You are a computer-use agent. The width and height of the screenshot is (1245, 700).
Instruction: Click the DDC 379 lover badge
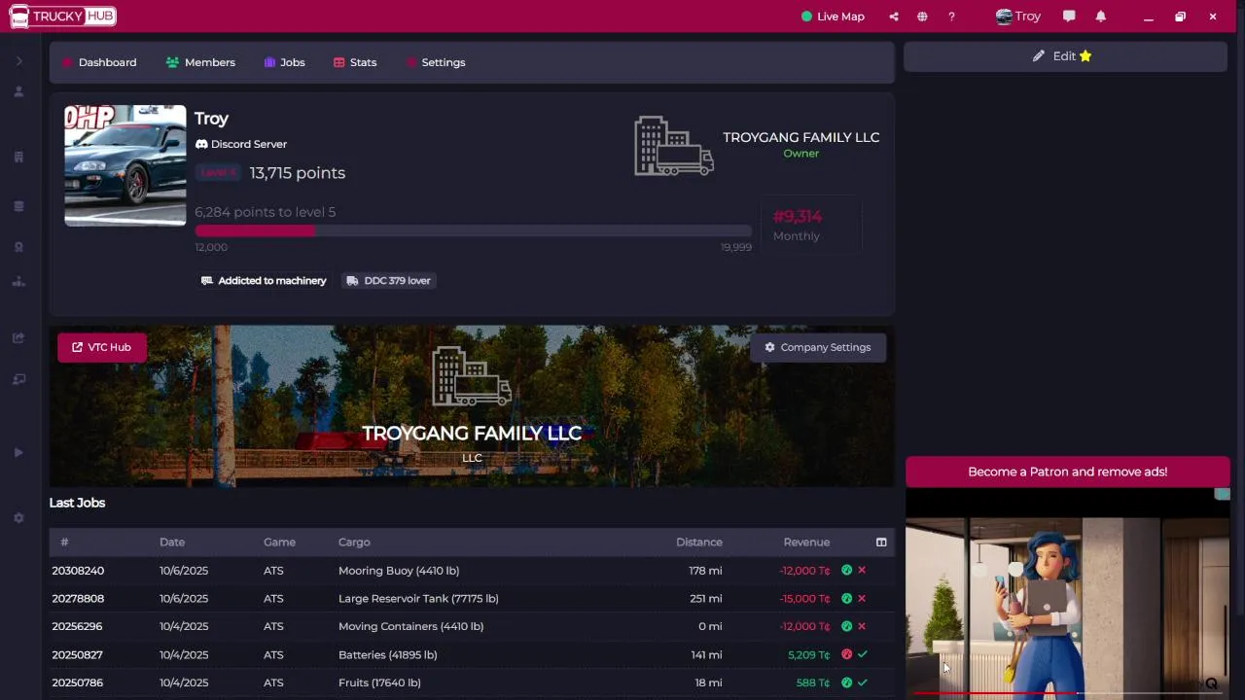coord(388,281)
